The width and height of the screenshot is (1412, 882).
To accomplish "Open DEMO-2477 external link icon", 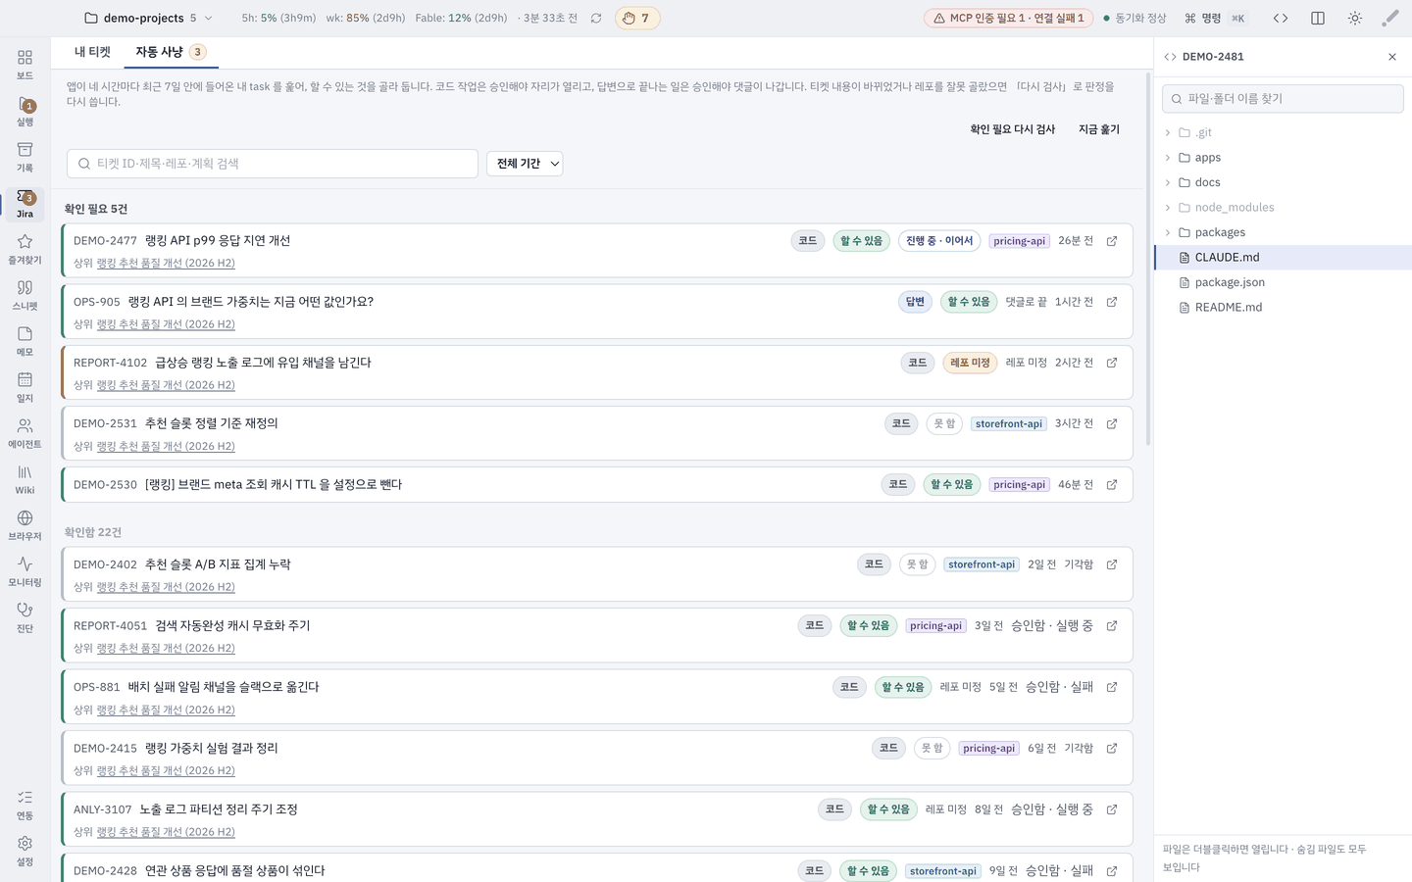I will 1112,241.
